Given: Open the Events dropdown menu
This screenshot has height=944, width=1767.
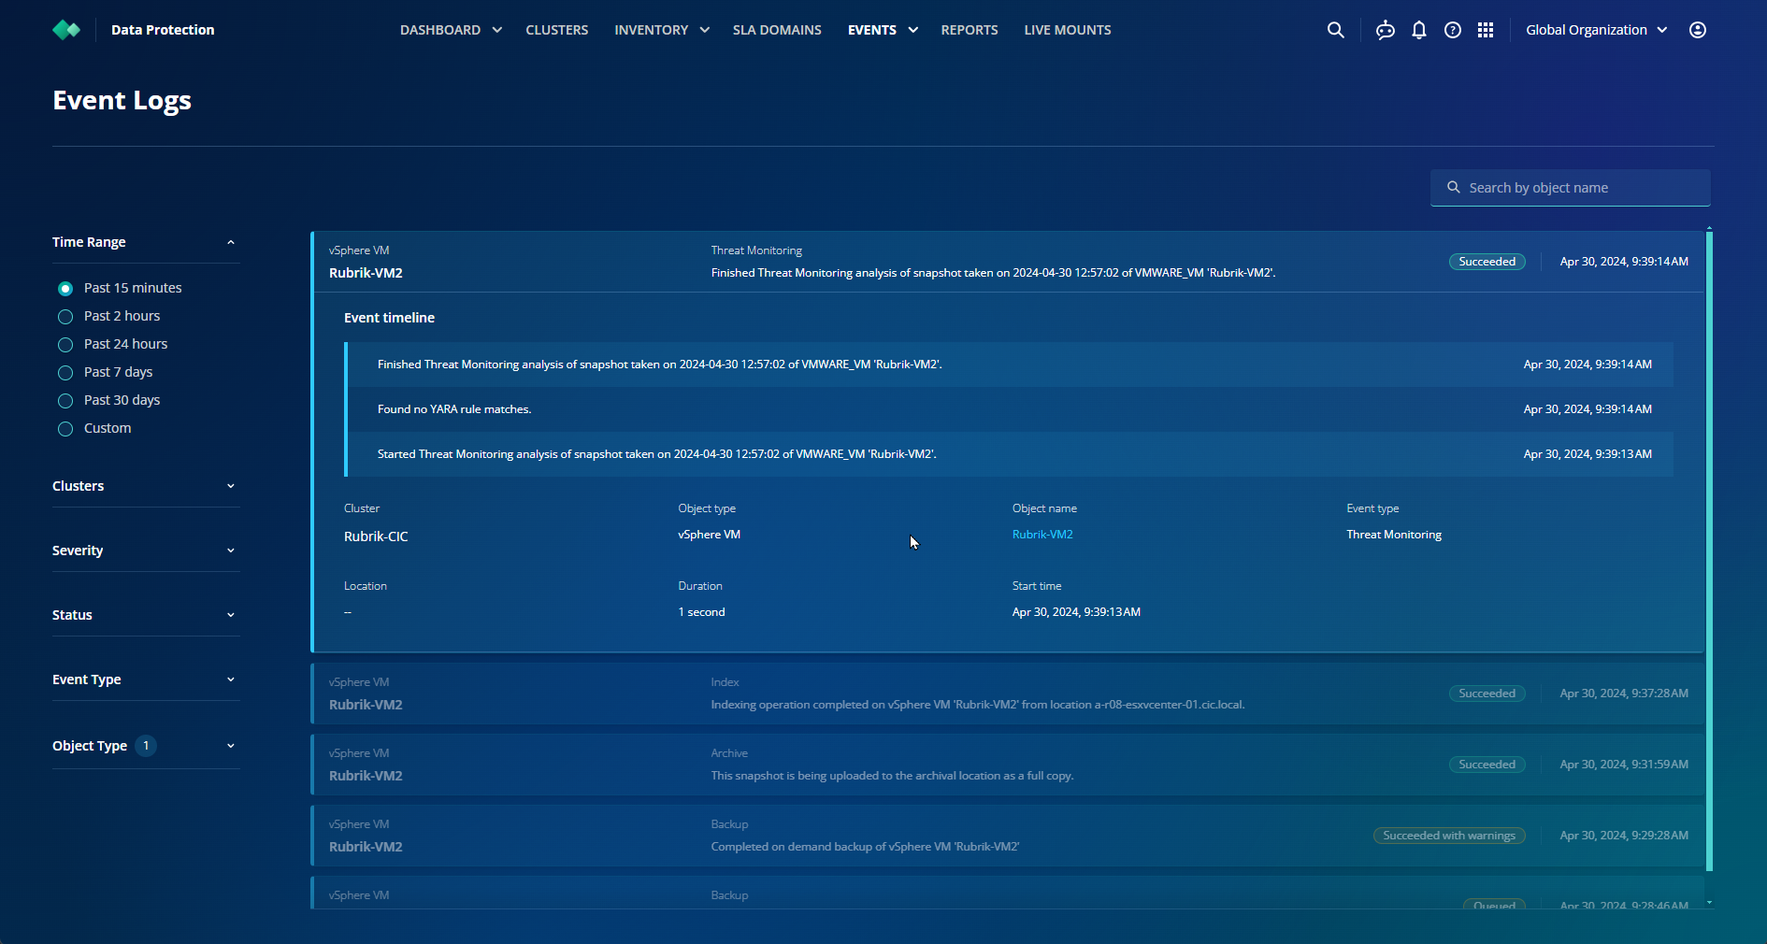Looking at the screenshot, I should (883, 30).
